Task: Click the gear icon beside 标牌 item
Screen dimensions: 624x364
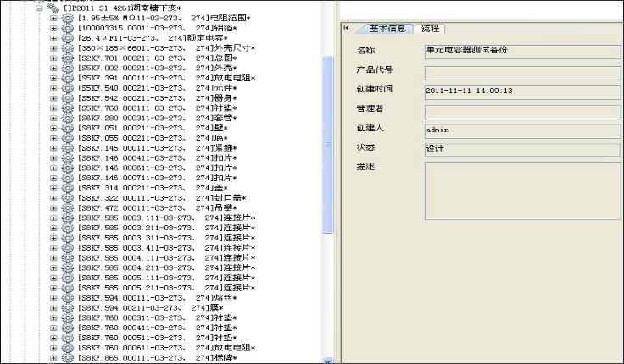Action: point(68,357)
